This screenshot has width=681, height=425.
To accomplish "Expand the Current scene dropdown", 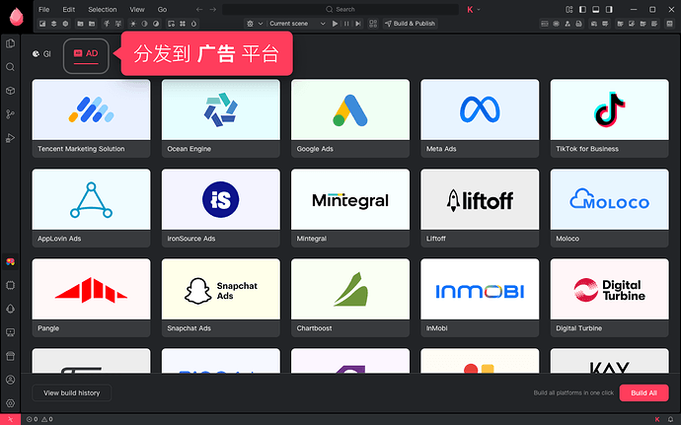I will 297,24.
